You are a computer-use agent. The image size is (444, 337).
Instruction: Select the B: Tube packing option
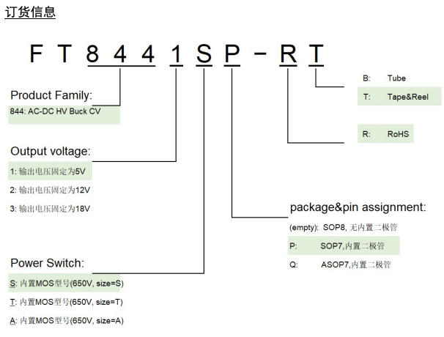click(384, 78)
